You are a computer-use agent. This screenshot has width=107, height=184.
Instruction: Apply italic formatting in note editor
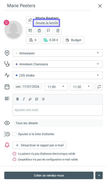click(24, 99)
